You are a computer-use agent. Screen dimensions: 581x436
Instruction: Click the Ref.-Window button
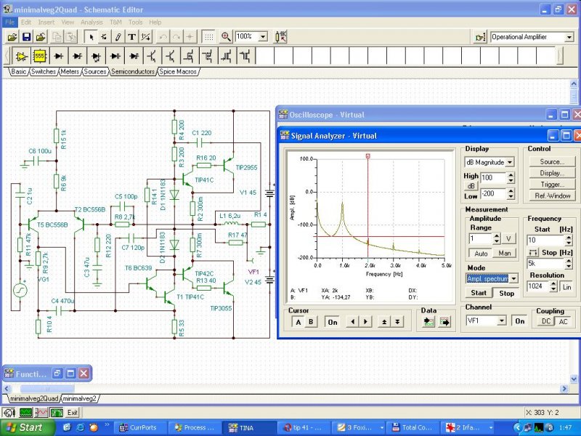click(552, 195)
